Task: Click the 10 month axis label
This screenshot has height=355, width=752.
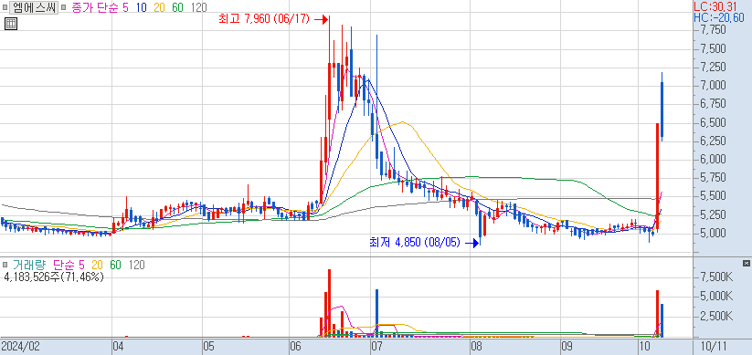Action: 646,346
